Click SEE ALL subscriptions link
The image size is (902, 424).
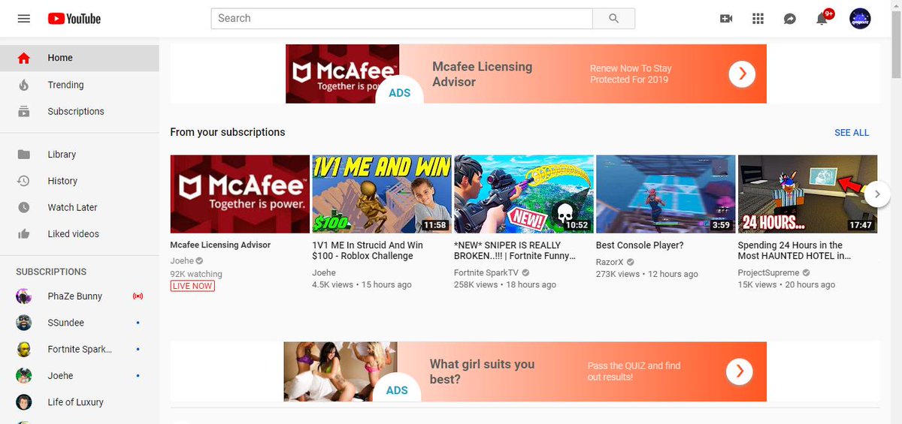point(852,133)
